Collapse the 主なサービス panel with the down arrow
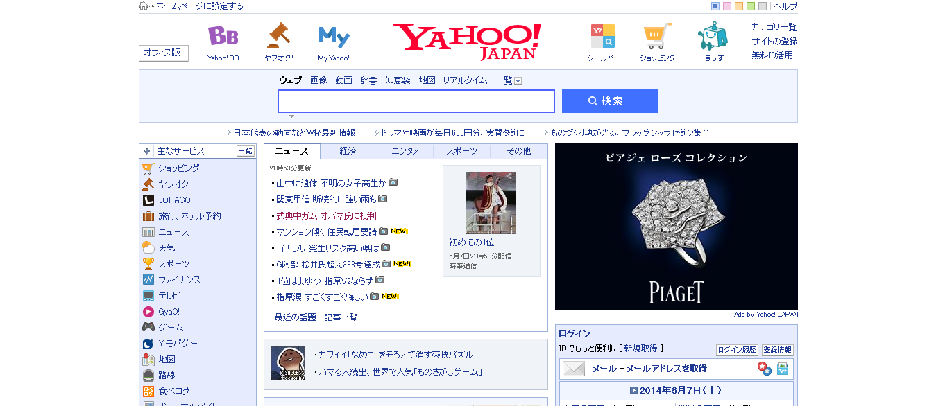936x406 pixels. (147, 150)
